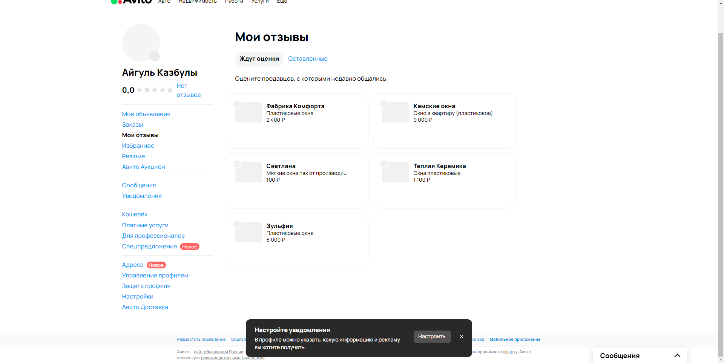Screen dimensions: 724x363
Task: Click the Avito logo
Action: click(x=131, y=2)
